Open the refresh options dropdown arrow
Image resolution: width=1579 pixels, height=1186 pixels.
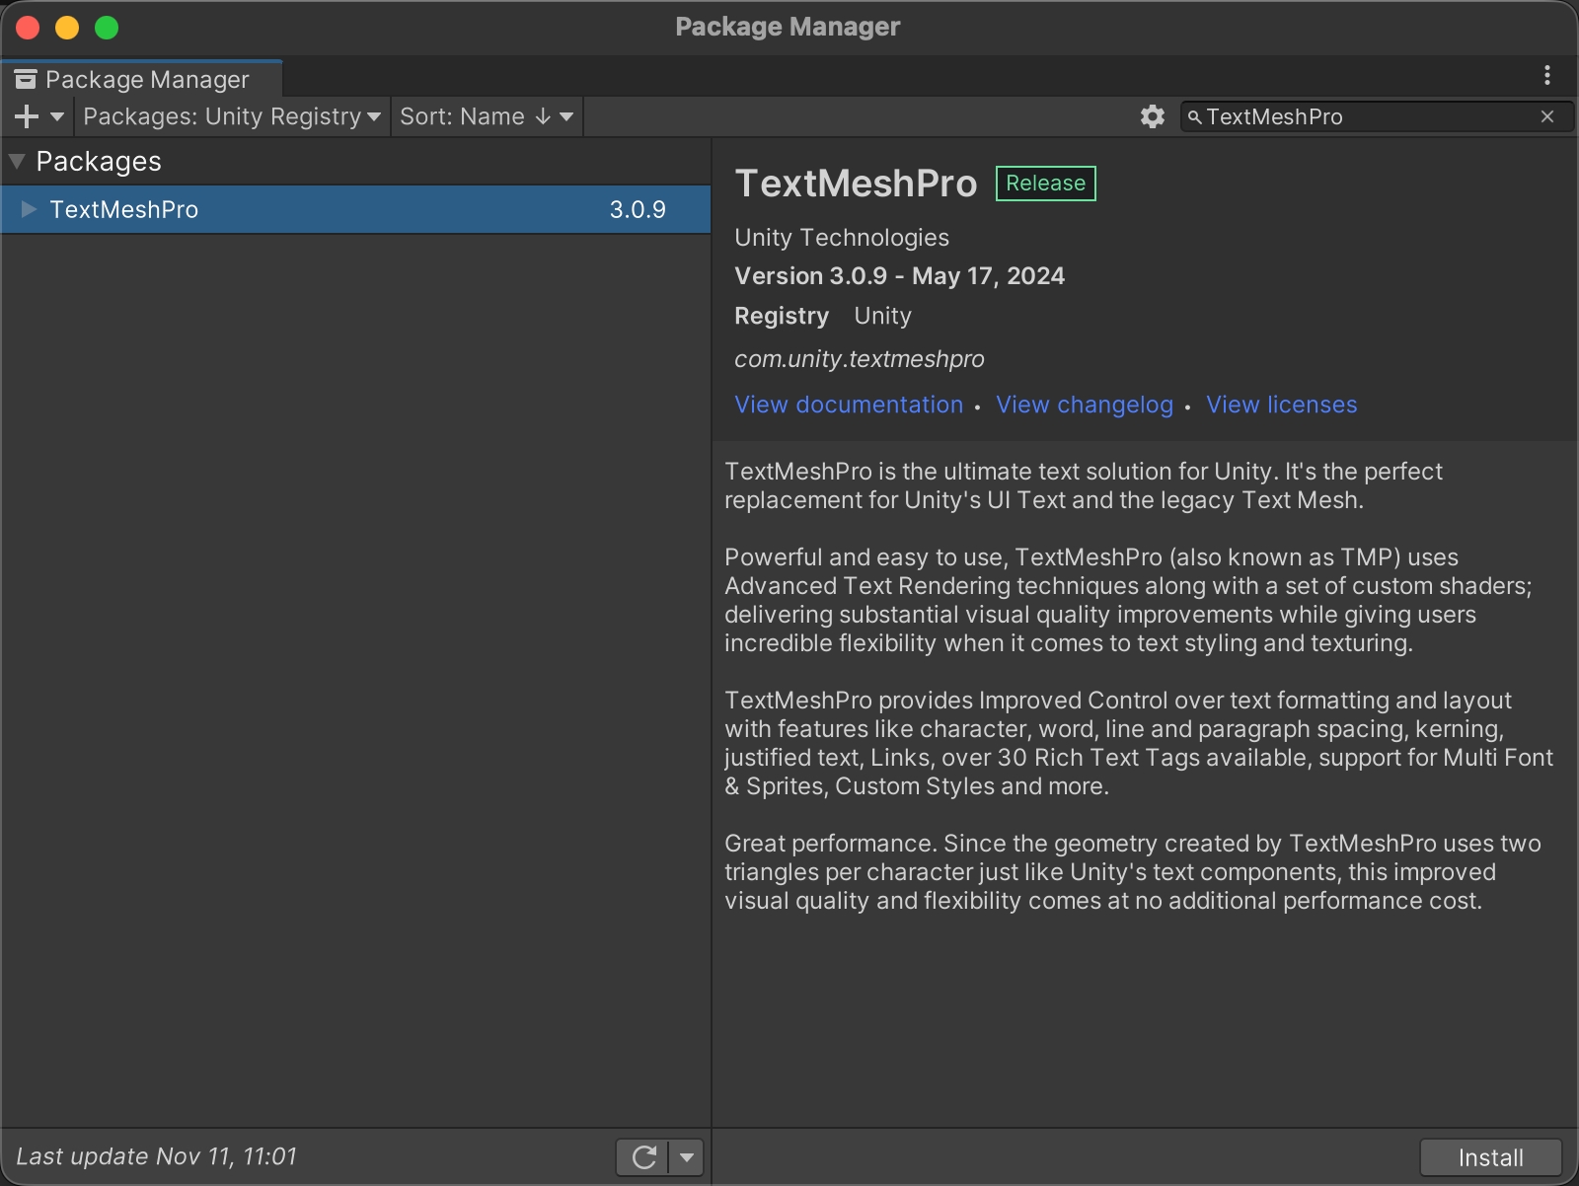(x=687, y=1156)
